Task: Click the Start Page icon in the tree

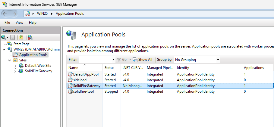Action: 10,44
